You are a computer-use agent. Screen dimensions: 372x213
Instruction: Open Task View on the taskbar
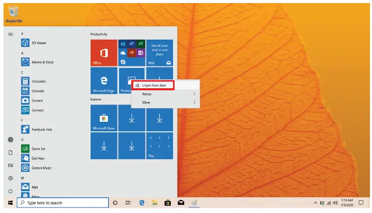[128, 202]
